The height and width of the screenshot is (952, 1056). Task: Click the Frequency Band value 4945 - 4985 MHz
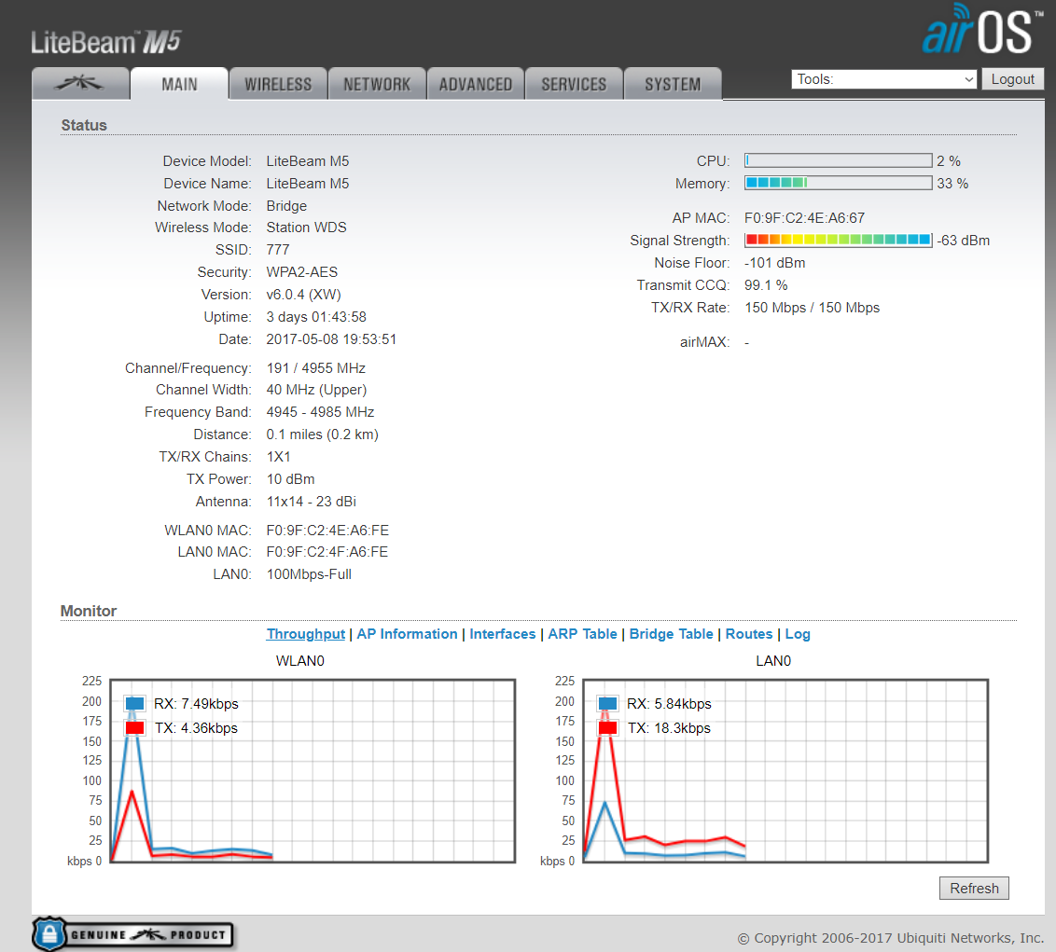(320, 412)
